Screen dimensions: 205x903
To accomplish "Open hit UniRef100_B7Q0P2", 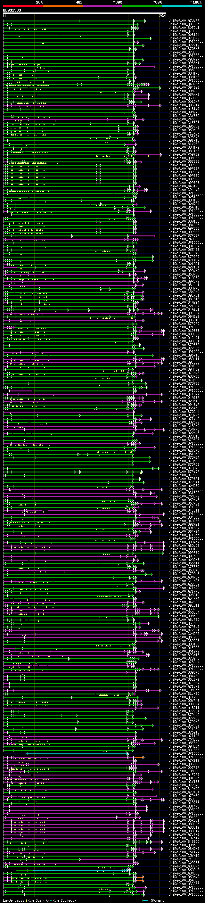I will (x=184, y=38).
